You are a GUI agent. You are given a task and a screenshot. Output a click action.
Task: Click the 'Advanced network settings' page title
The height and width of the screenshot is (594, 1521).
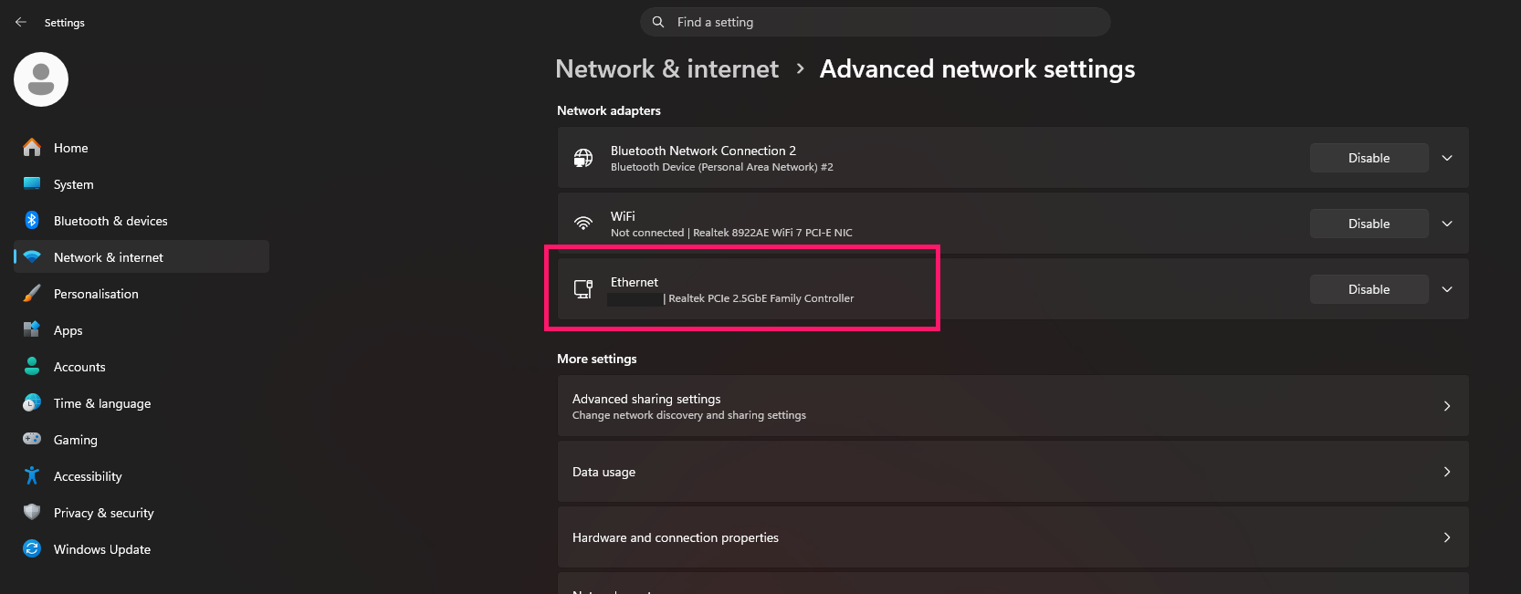click(x=977, y=69)
